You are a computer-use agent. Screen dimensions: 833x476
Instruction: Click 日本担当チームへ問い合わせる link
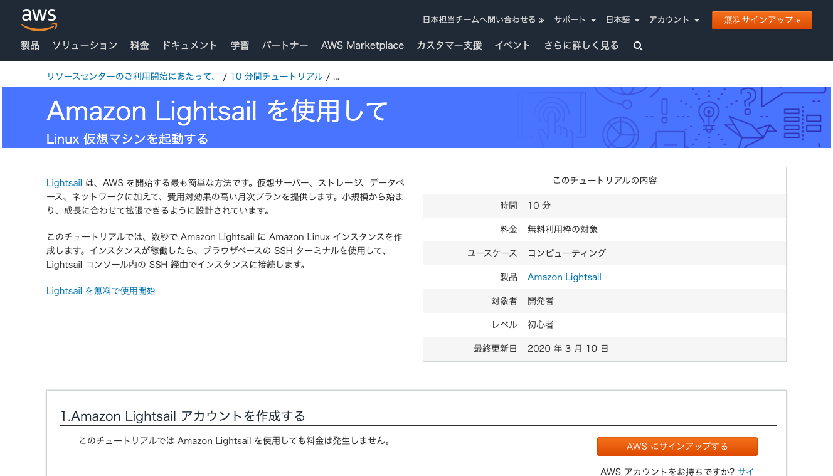coord(483,20)
